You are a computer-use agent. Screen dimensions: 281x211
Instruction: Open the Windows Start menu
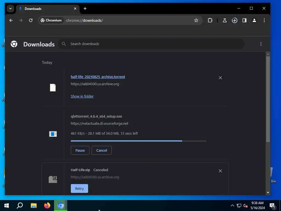pyautogui.click(x=7, y=206)
